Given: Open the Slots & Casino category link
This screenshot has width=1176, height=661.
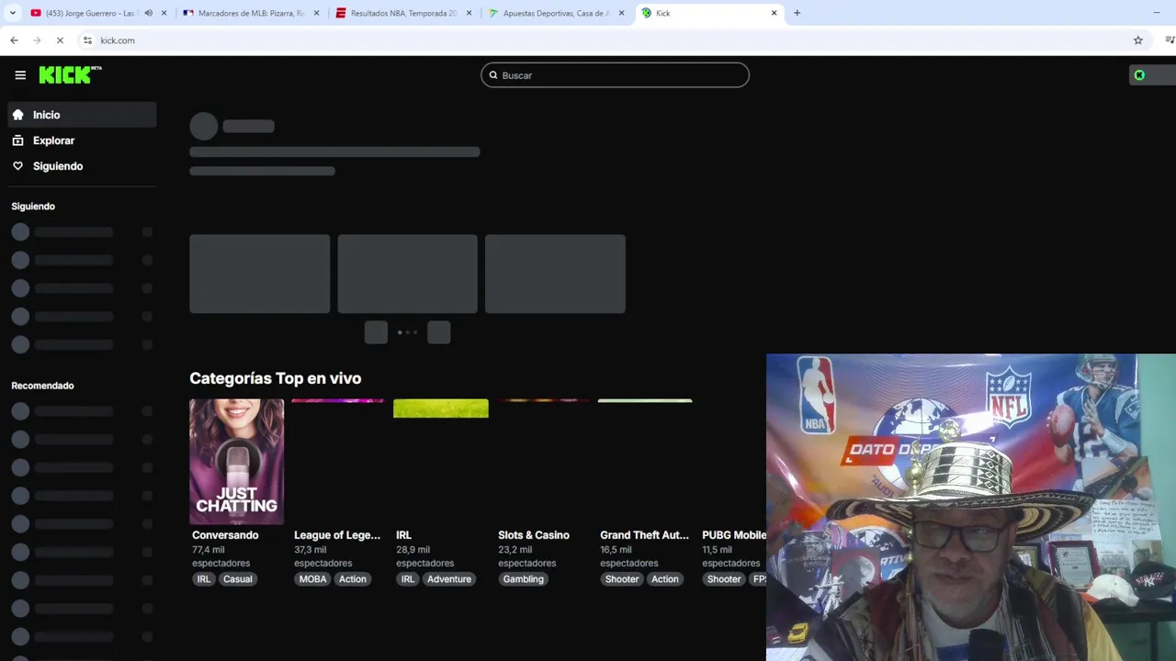Looking at the screenshot, I should pos(534,535).
